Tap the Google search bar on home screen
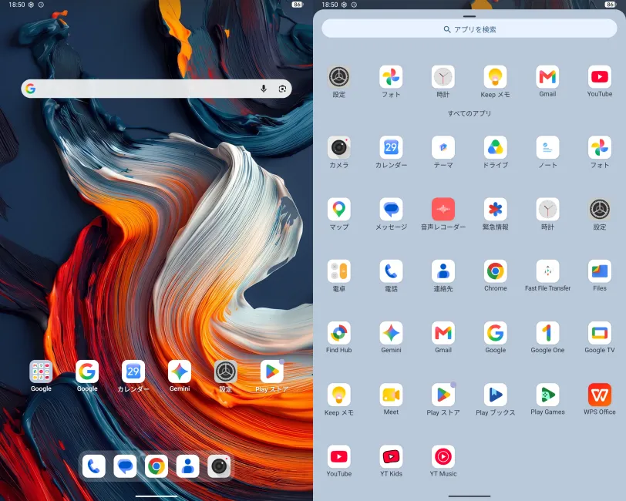The height and width of the screenshot is (501, 626). [x=156, y=89]
